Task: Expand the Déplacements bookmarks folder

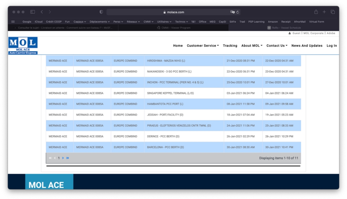Action: 100,22
